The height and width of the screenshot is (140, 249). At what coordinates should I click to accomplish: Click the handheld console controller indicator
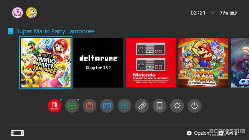[x=17, y=133]
